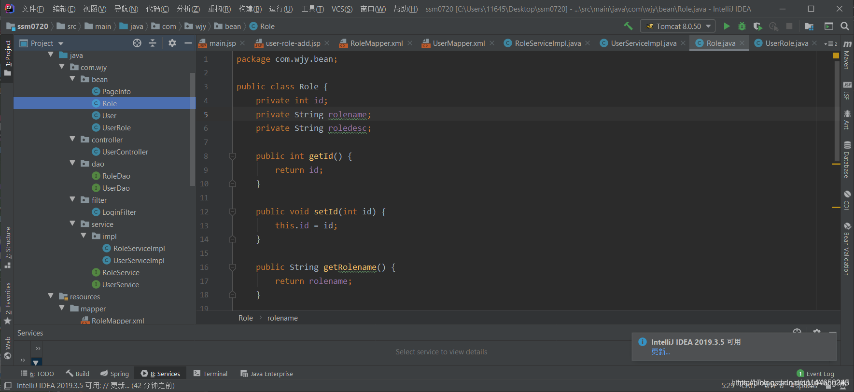This screenshot has height=392, width=854.
Task: Open the 文件(F) menu
Action: pyautogui.click(x=33, y=9)
